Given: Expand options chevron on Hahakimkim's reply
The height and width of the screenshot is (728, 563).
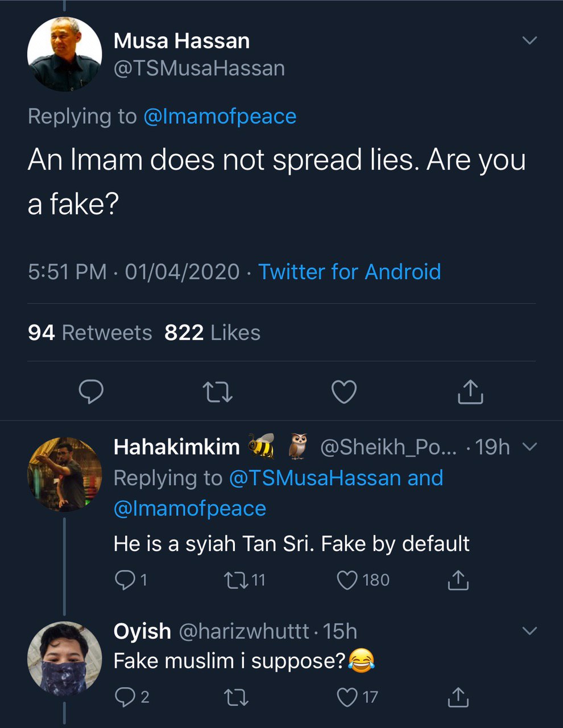Looking at the screenshot, I should pyautogui.click(x=529, y=447).
